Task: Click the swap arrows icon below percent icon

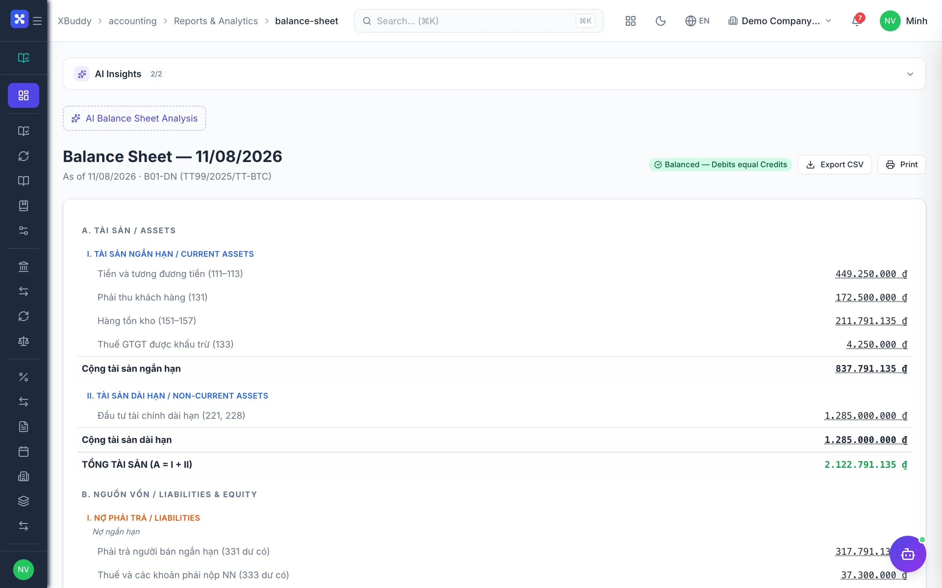Action: pyautogui.click(x=23, y=402)
